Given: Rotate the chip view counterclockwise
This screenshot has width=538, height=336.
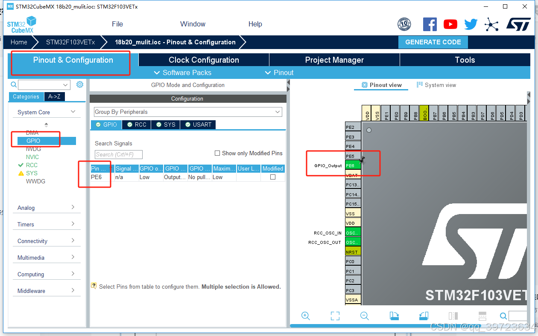Looking at the screenshot, I should pyautogui.click(x=424, y=316).
